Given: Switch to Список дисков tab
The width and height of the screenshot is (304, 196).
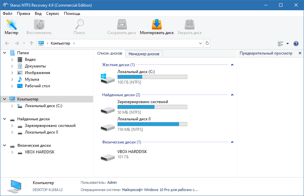Looking at the screenshot, I should 110,53.
